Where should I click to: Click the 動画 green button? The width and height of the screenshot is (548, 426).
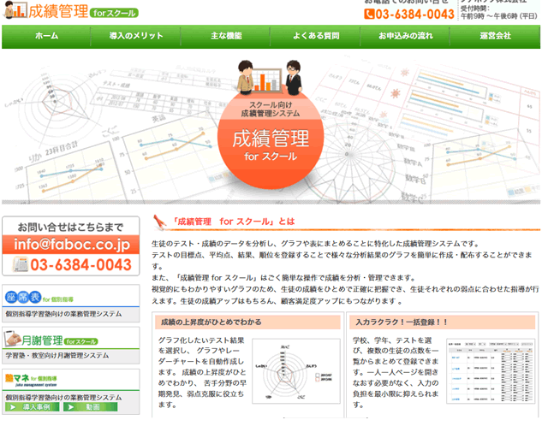(91, 407)
